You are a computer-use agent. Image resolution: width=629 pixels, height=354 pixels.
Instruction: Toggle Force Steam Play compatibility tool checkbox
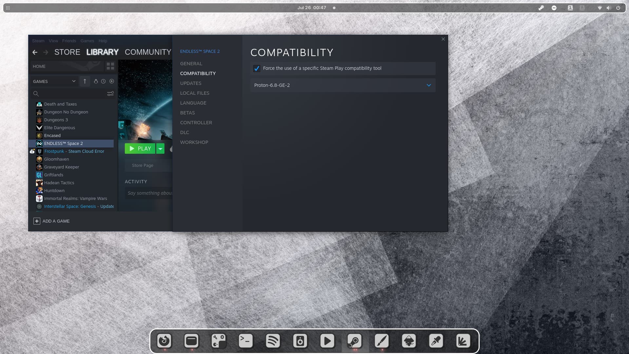coord(257,69)
